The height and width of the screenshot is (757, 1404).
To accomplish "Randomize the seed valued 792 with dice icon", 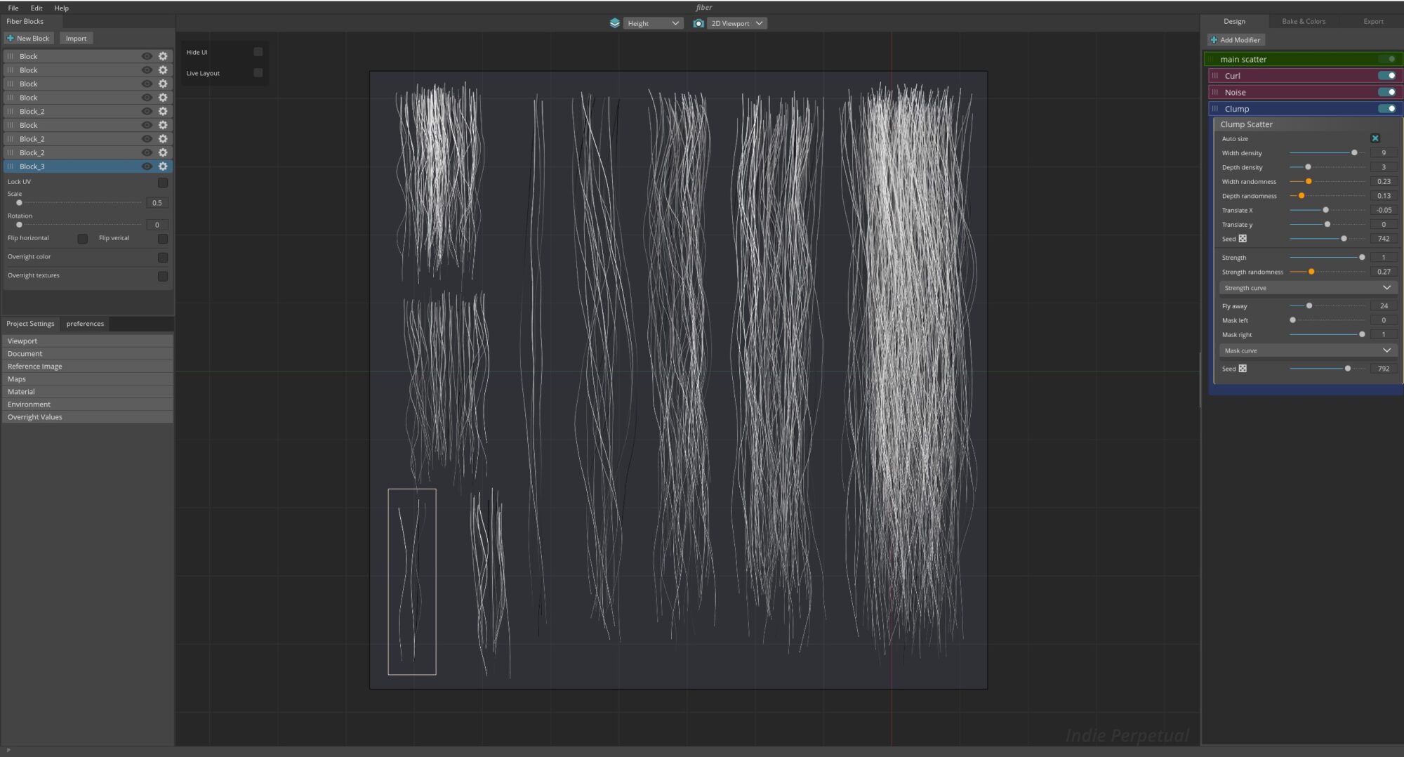I will [1243, 369].
